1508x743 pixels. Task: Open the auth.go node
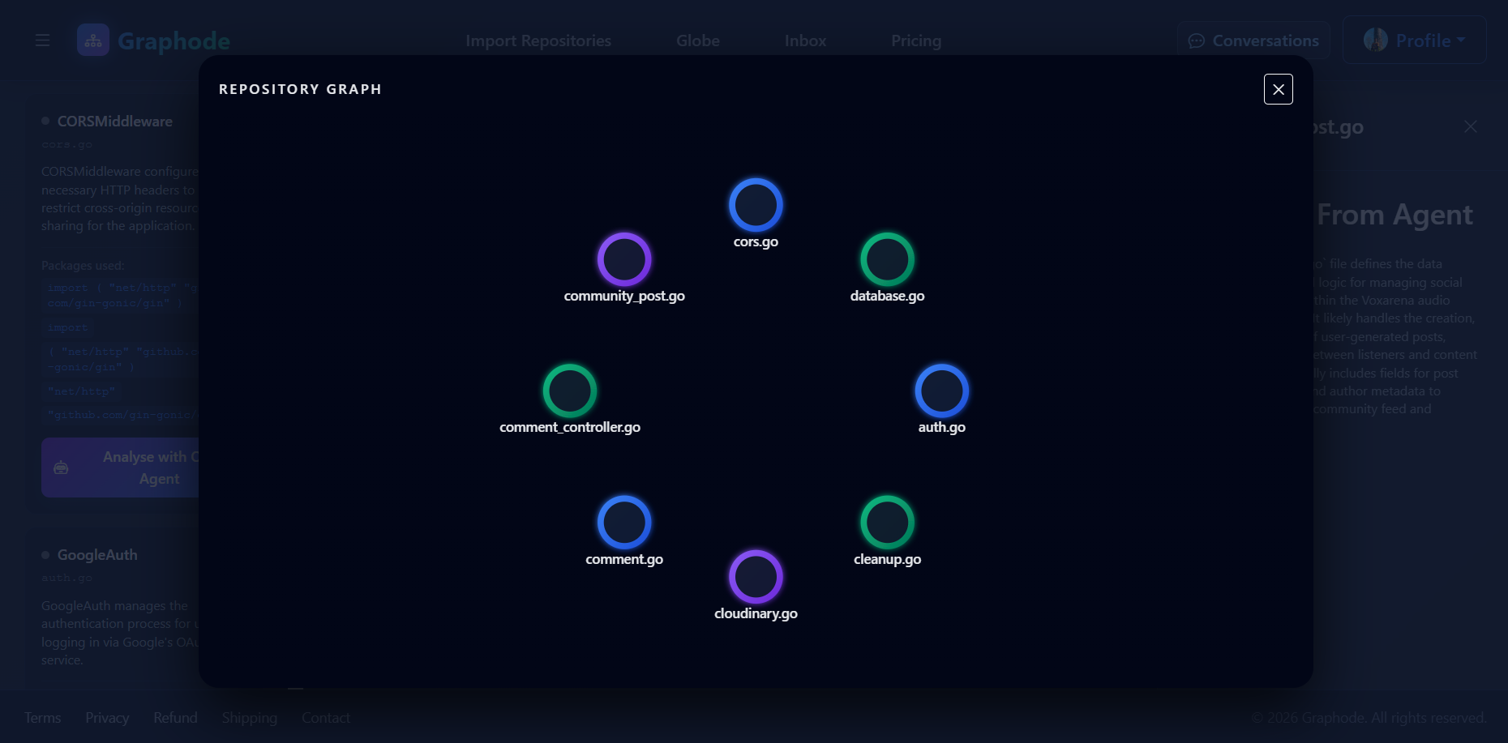941,391
